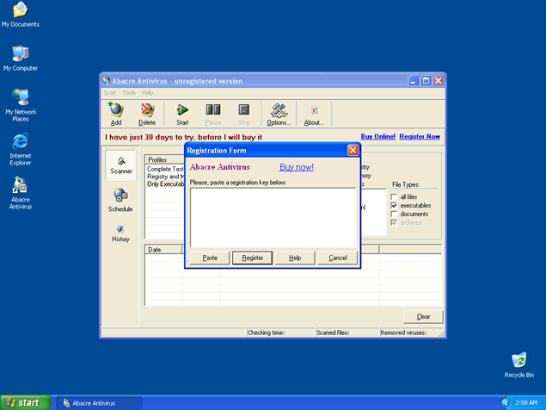Open the Scan menu
The image size is (546, 410).
[110, 92]
